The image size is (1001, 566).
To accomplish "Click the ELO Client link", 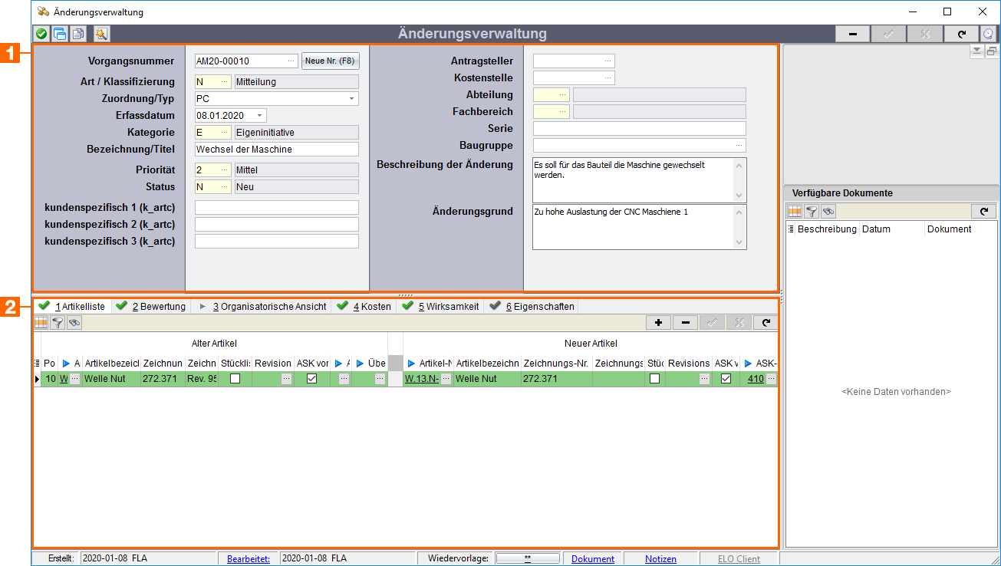I will point(738,559).
